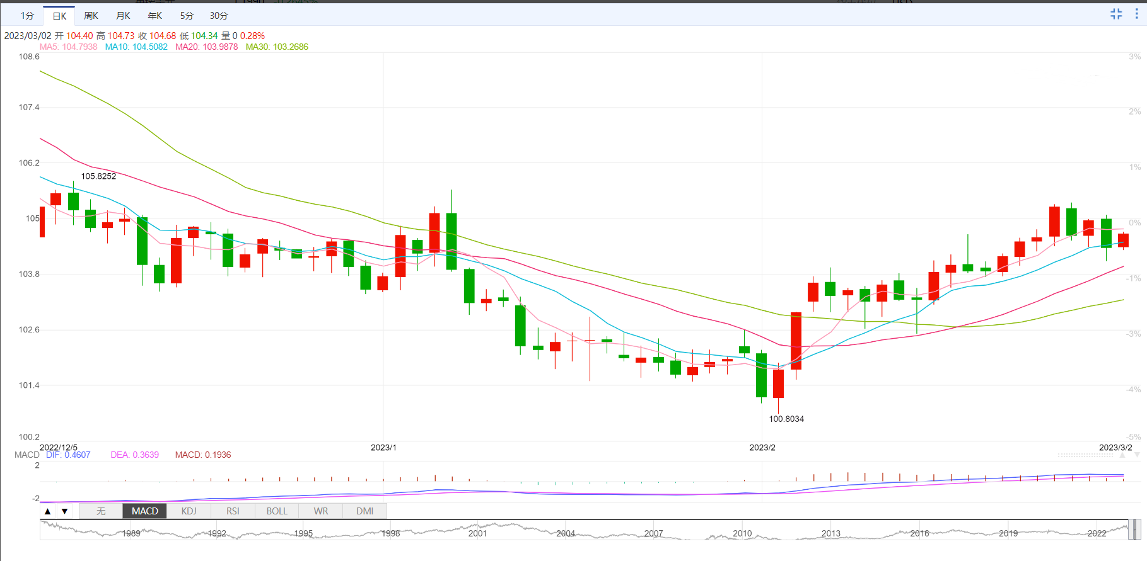
Task: Click the MACD: 0.1936 value label
Action: 202,455
